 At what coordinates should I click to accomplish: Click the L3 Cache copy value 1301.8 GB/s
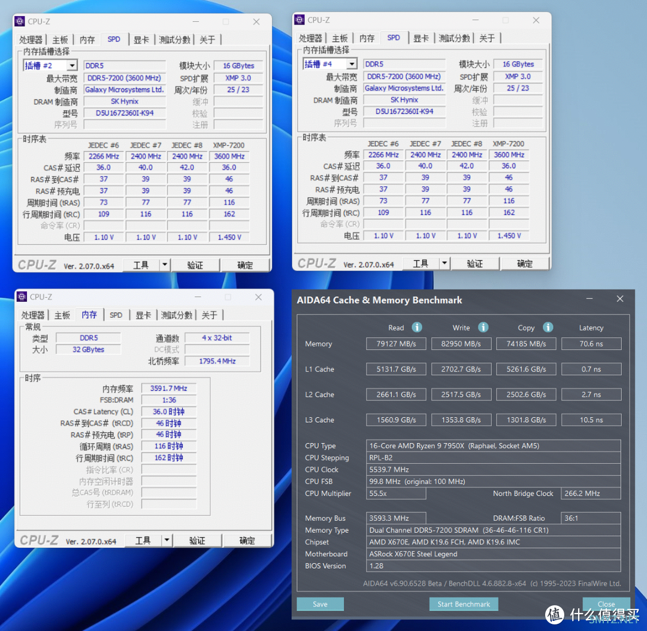[x=526, y=420]
